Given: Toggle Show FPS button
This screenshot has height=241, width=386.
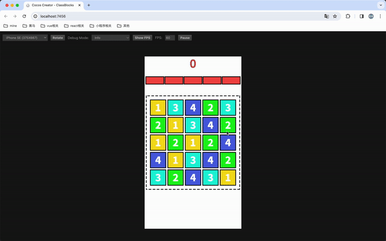Looking at the screenshot, I should (143, 38).
